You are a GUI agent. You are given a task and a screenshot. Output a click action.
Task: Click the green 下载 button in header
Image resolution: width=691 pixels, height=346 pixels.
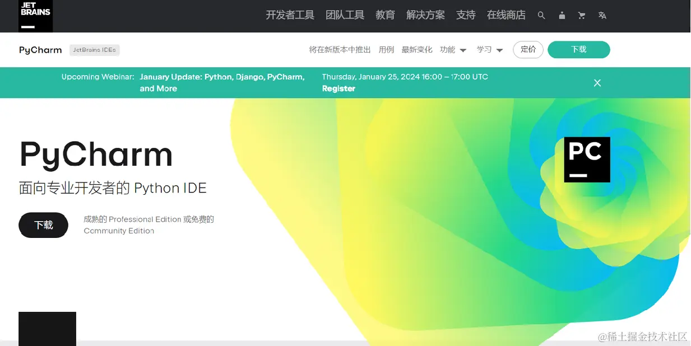click(x=579, y=49)
